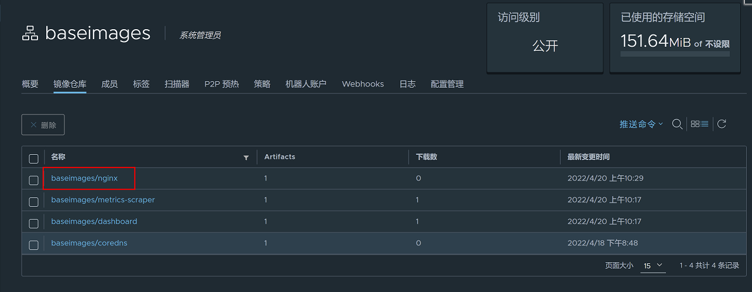Switch to list view
This screenshot has height=292, width=752.
(x=705, y=124)
